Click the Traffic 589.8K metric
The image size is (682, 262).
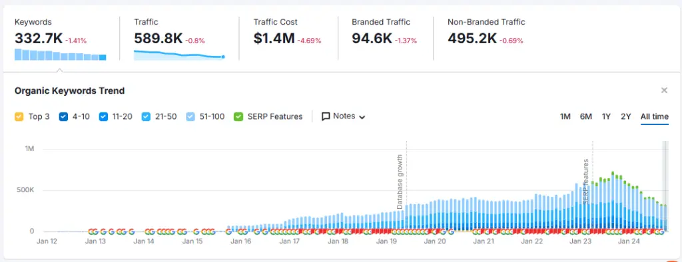point(159,38)
